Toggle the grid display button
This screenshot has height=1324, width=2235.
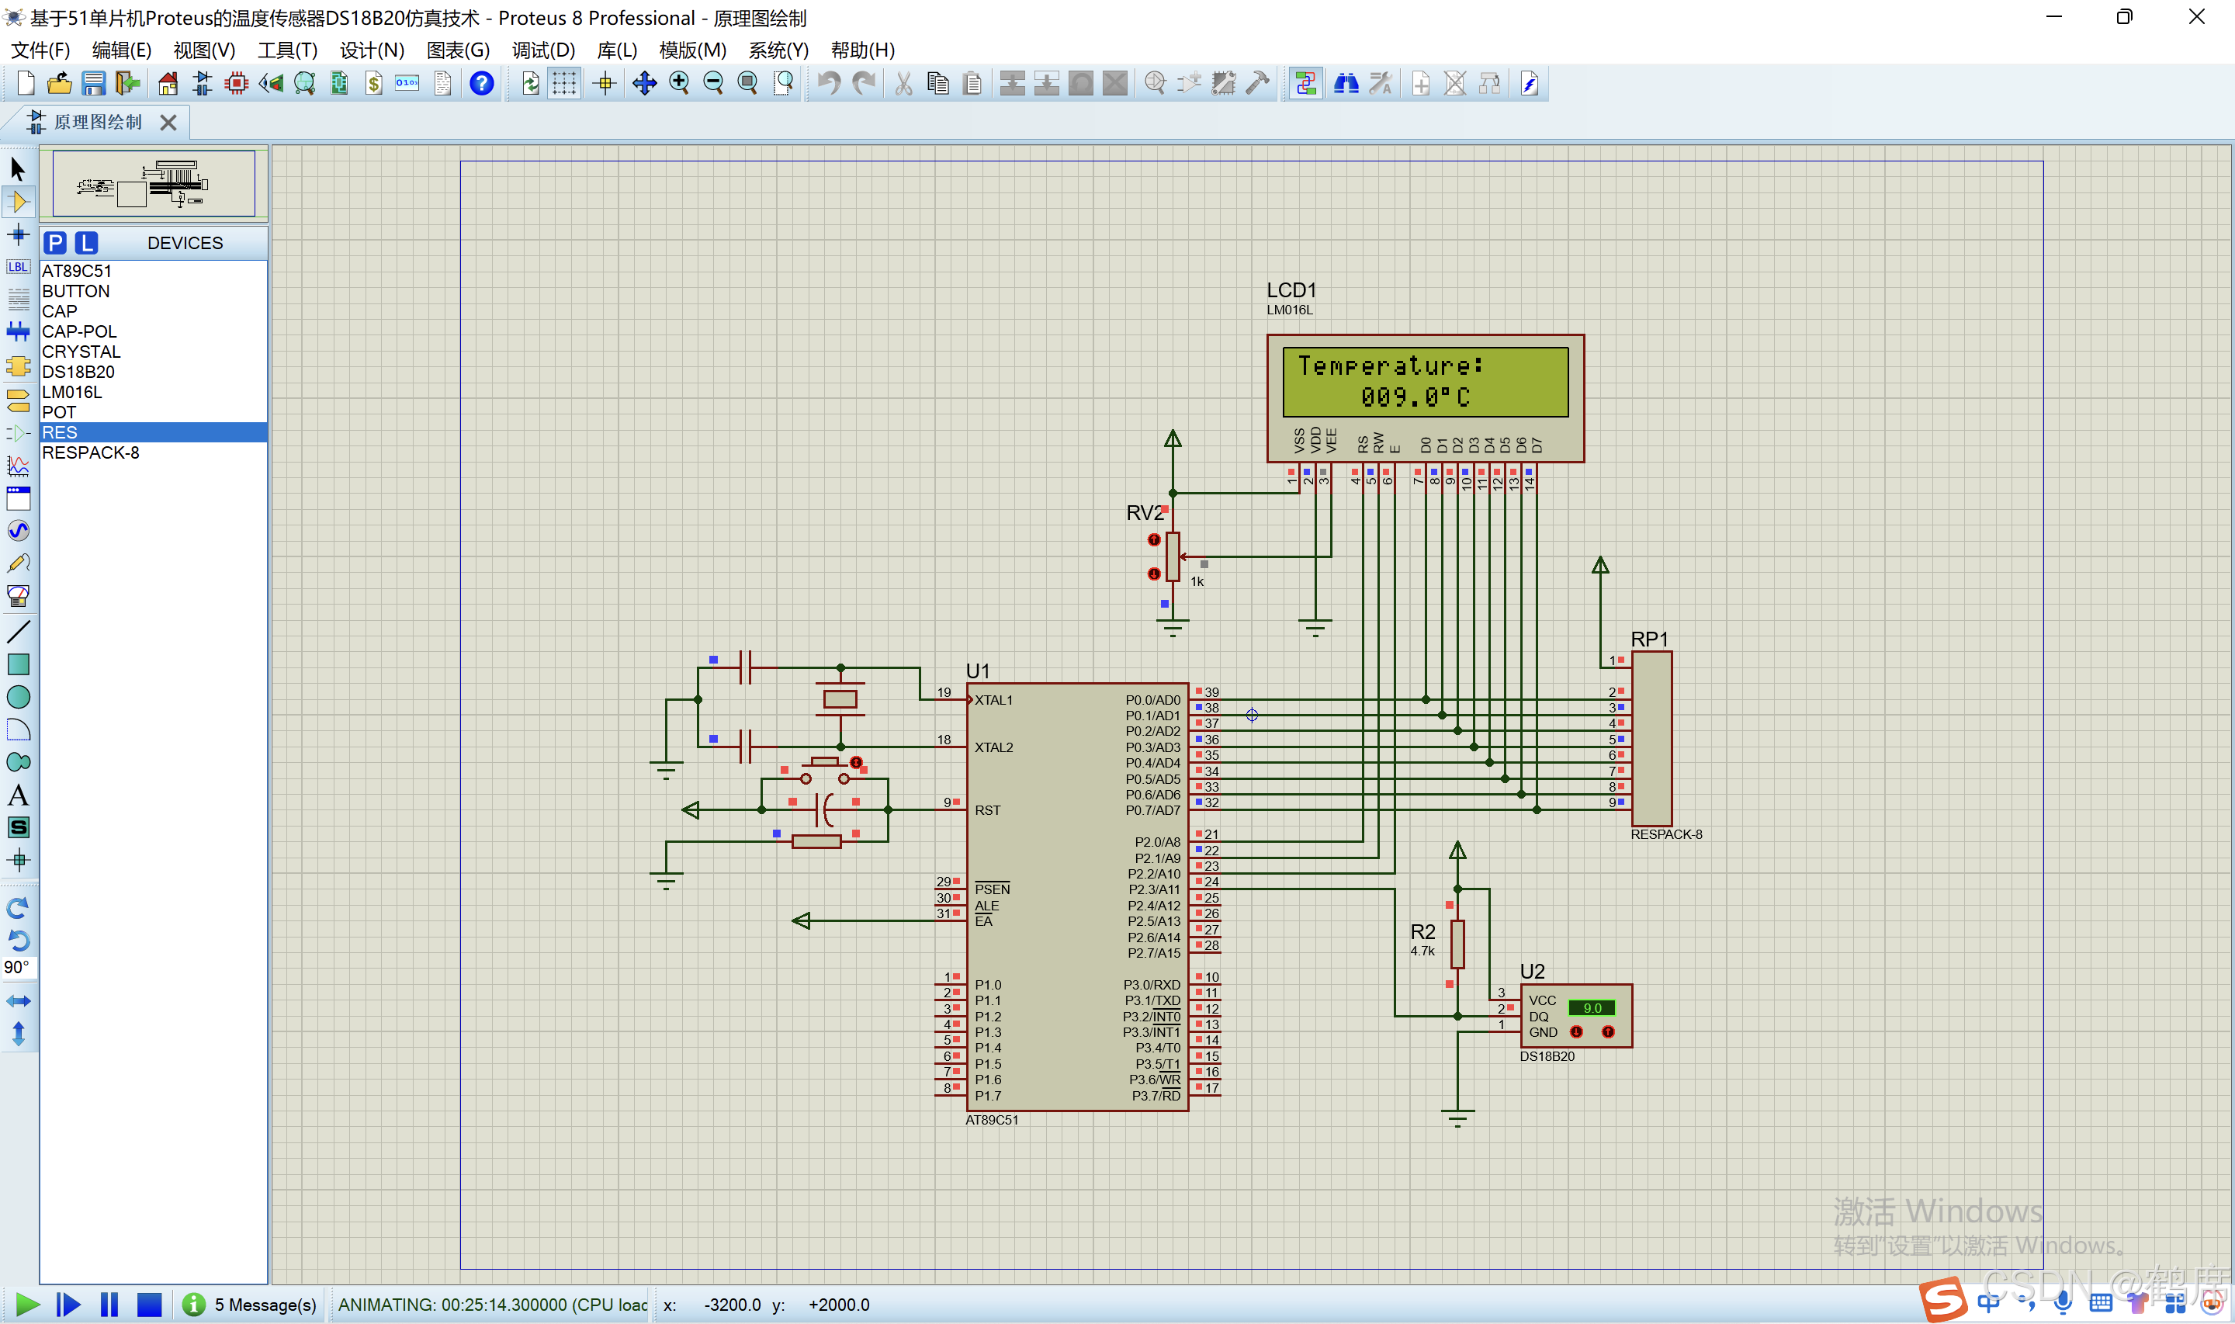[563, 84]
